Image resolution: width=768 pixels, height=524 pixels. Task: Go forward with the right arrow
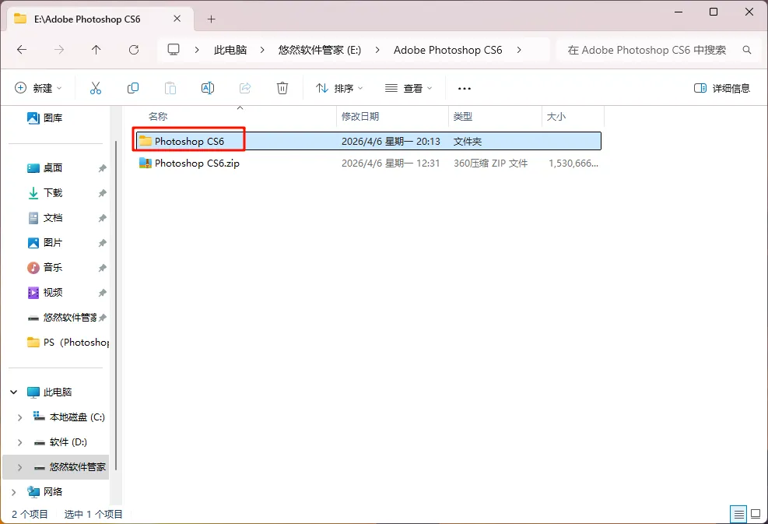(x=59, y=50)
